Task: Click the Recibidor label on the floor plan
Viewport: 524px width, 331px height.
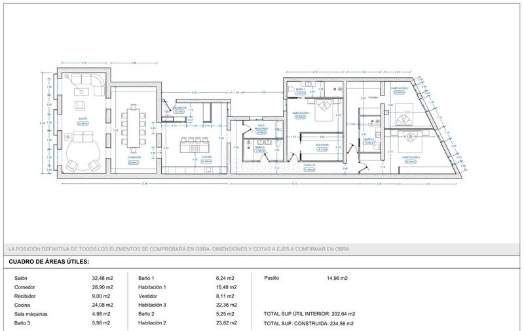Action: (x=179, y=109)
